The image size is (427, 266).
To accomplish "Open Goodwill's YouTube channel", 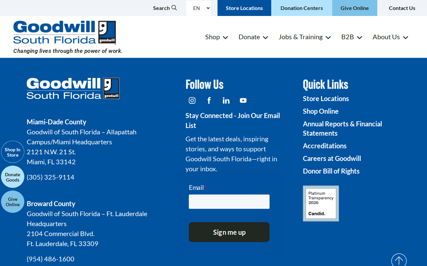I will pos(243,100).
